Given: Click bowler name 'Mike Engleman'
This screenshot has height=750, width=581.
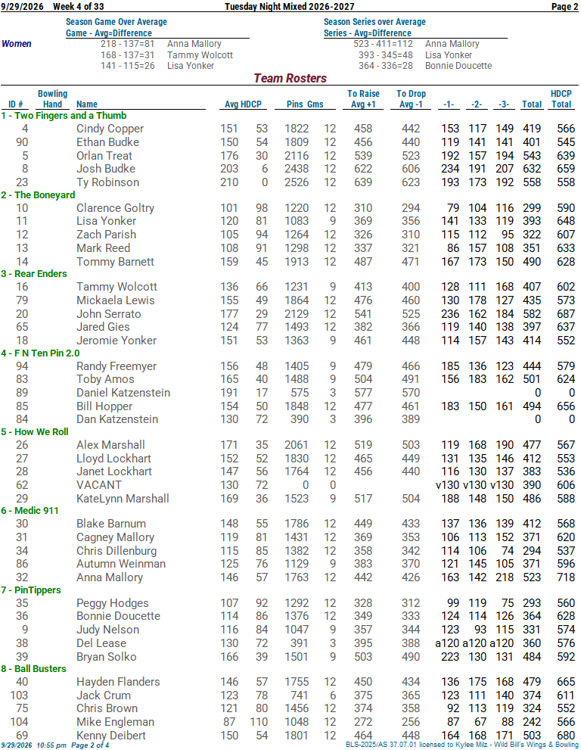Looking at the screenshot, I should point(115,722).
